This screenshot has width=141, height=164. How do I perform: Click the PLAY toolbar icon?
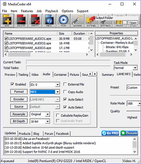point(63,21)
